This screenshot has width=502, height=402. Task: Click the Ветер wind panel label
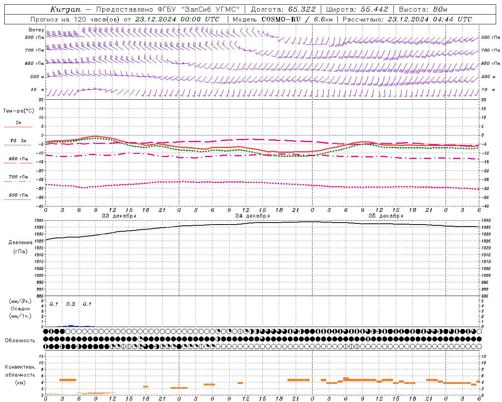(x=36, y=30)
